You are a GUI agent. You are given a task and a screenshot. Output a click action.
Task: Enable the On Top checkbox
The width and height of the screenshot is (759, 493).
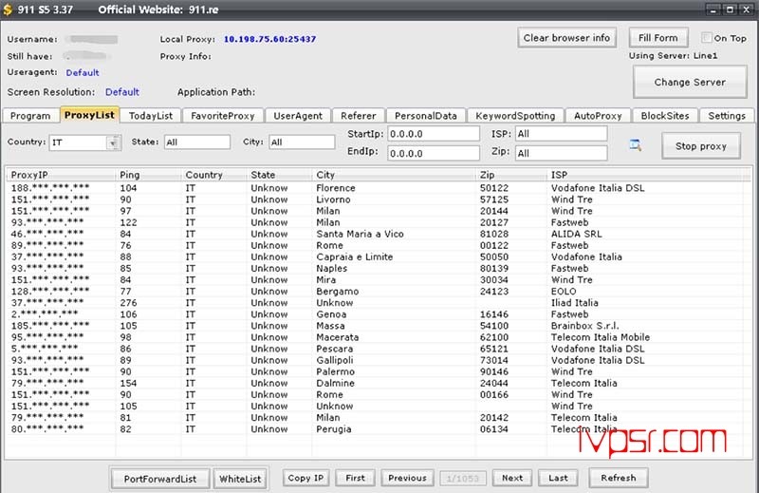(706, 38)
